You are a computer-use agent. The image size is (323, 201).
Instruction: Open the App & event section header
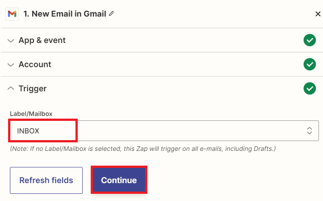coord(42,40)
